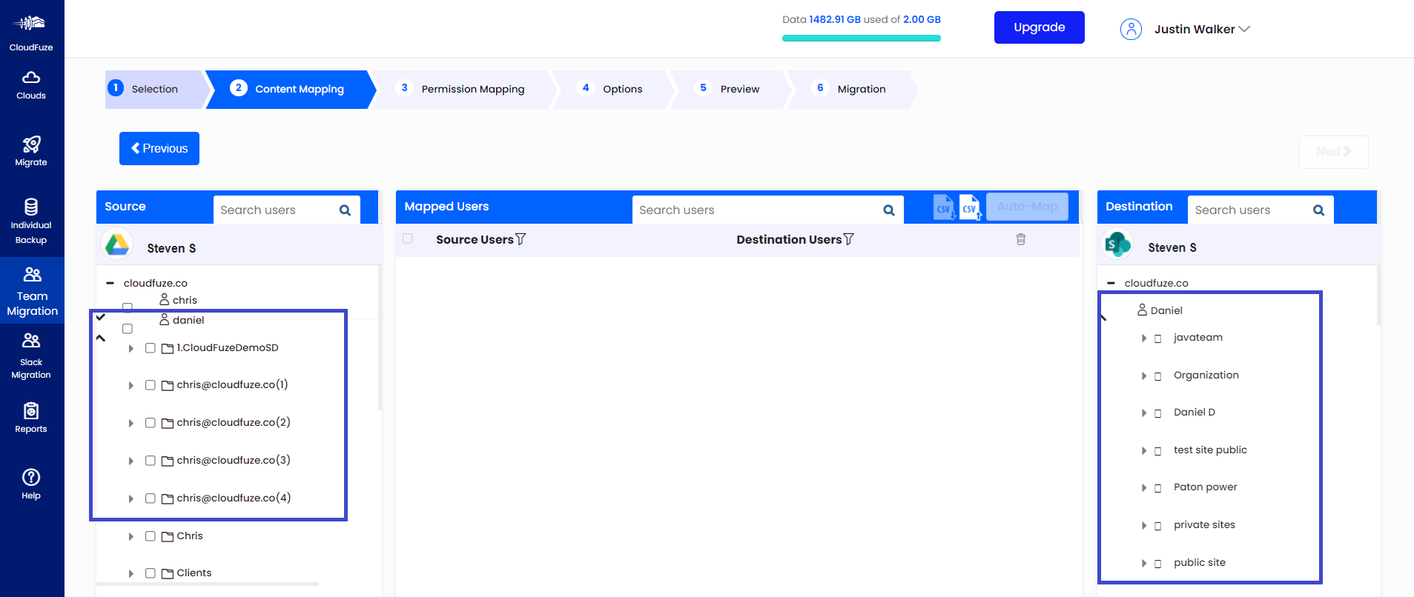Screen dimensions: 1414x597
Task: Expand the Clients folder
Action: tap(131, 573)
